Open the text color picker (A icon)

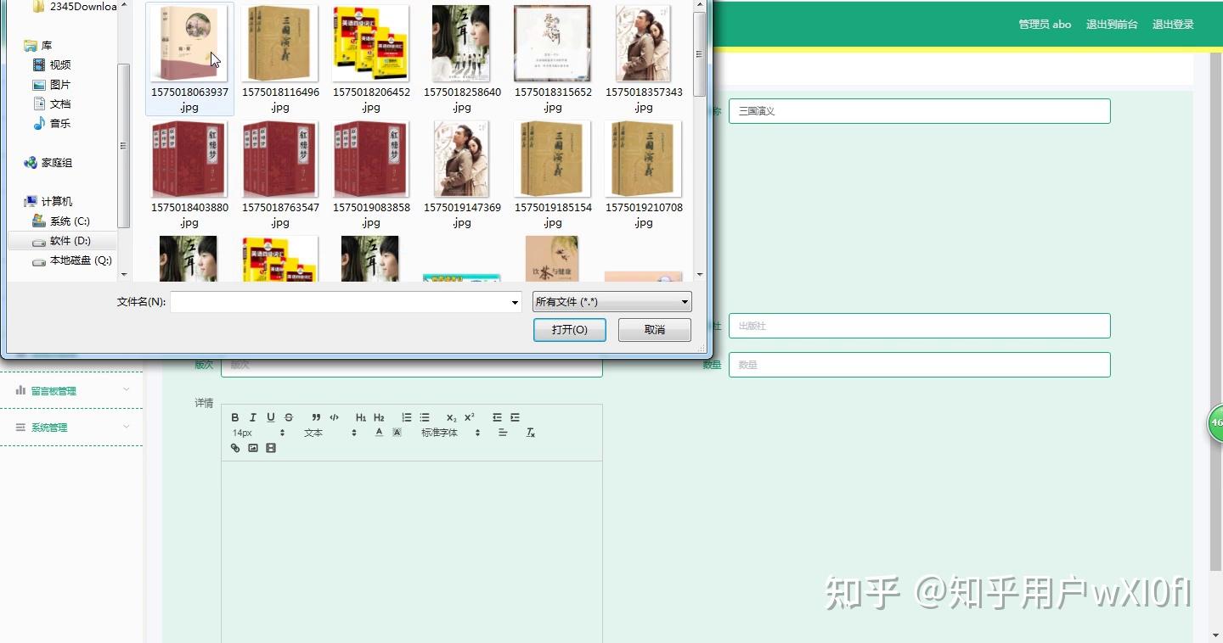tap(379, 433)
